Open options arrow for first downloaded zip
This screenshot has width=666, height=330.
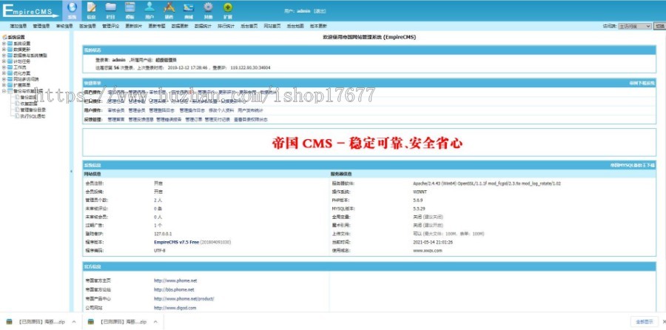pos(74,322)
